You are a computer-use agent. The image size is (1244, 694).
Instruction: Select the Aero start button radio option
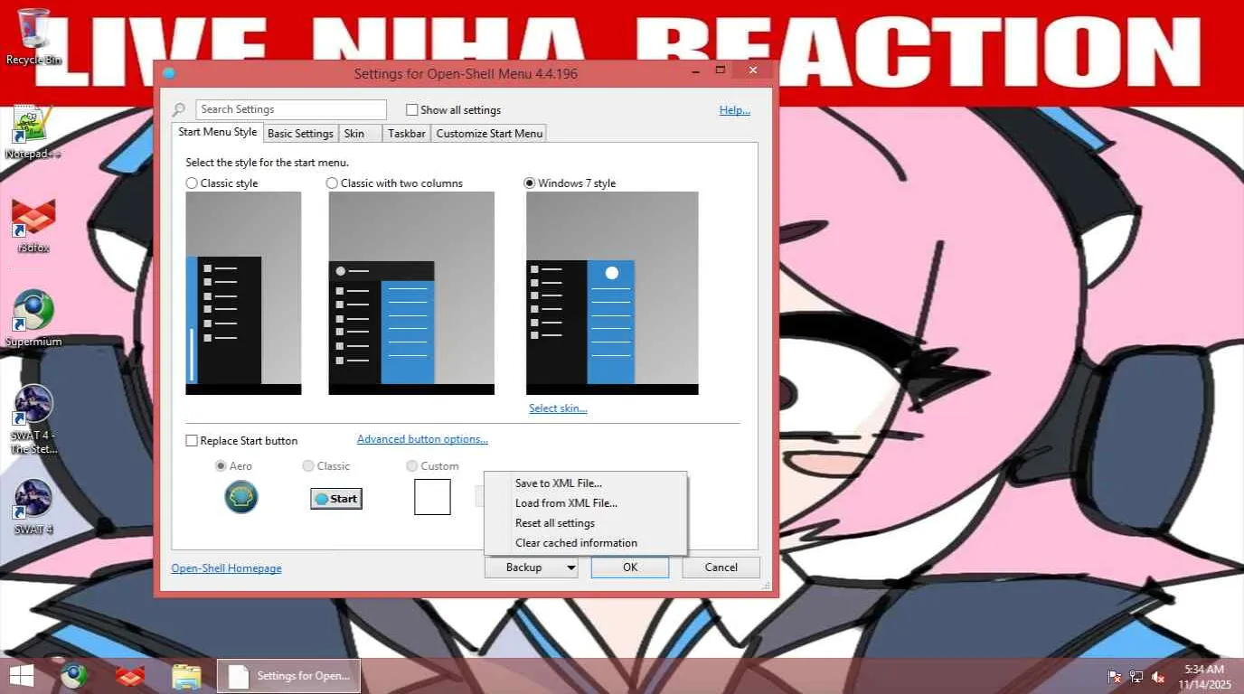pyautogui.click(x=221, y=466)
